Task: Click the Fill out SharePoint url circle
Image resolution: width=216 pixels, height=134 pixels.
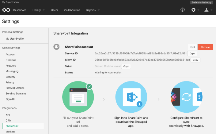Action: 78,97
